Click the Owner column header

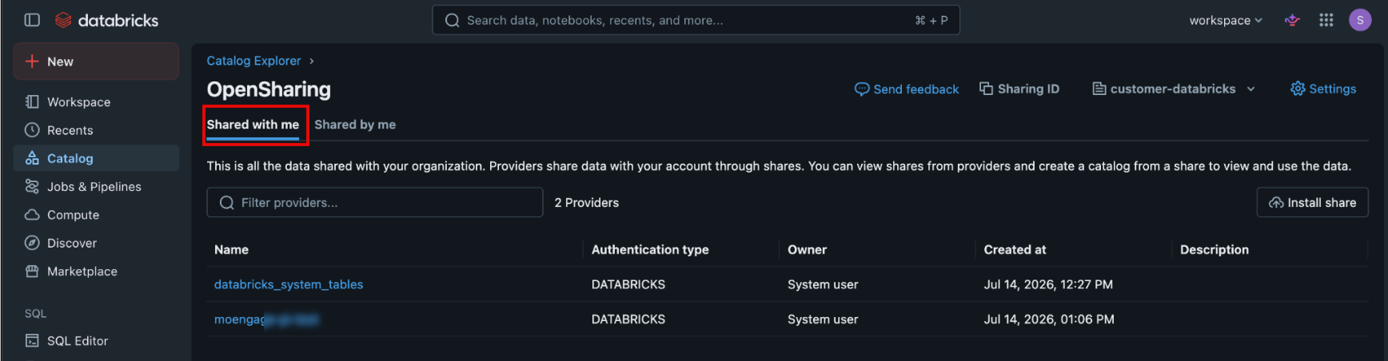(807, 250)
